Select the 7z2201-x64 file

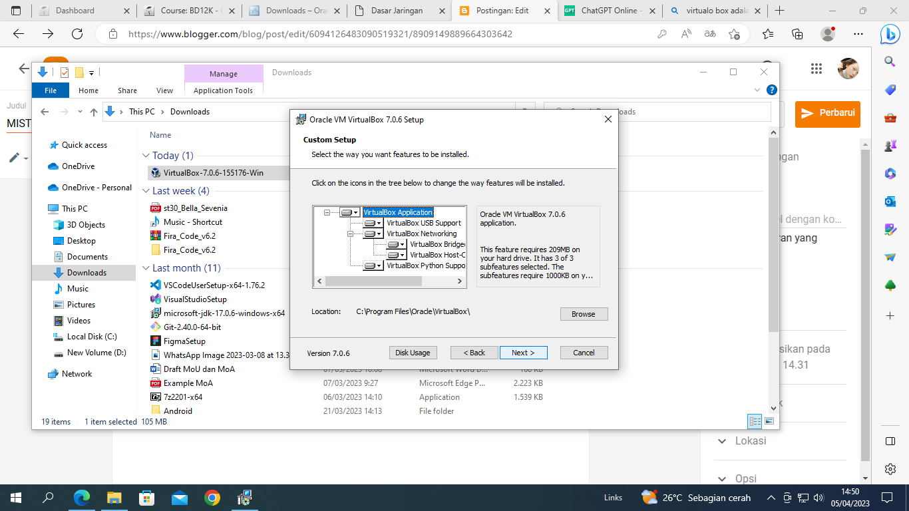[183, 397]
